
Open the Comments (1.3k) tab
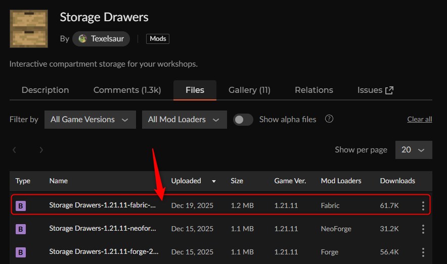point(127,90)
